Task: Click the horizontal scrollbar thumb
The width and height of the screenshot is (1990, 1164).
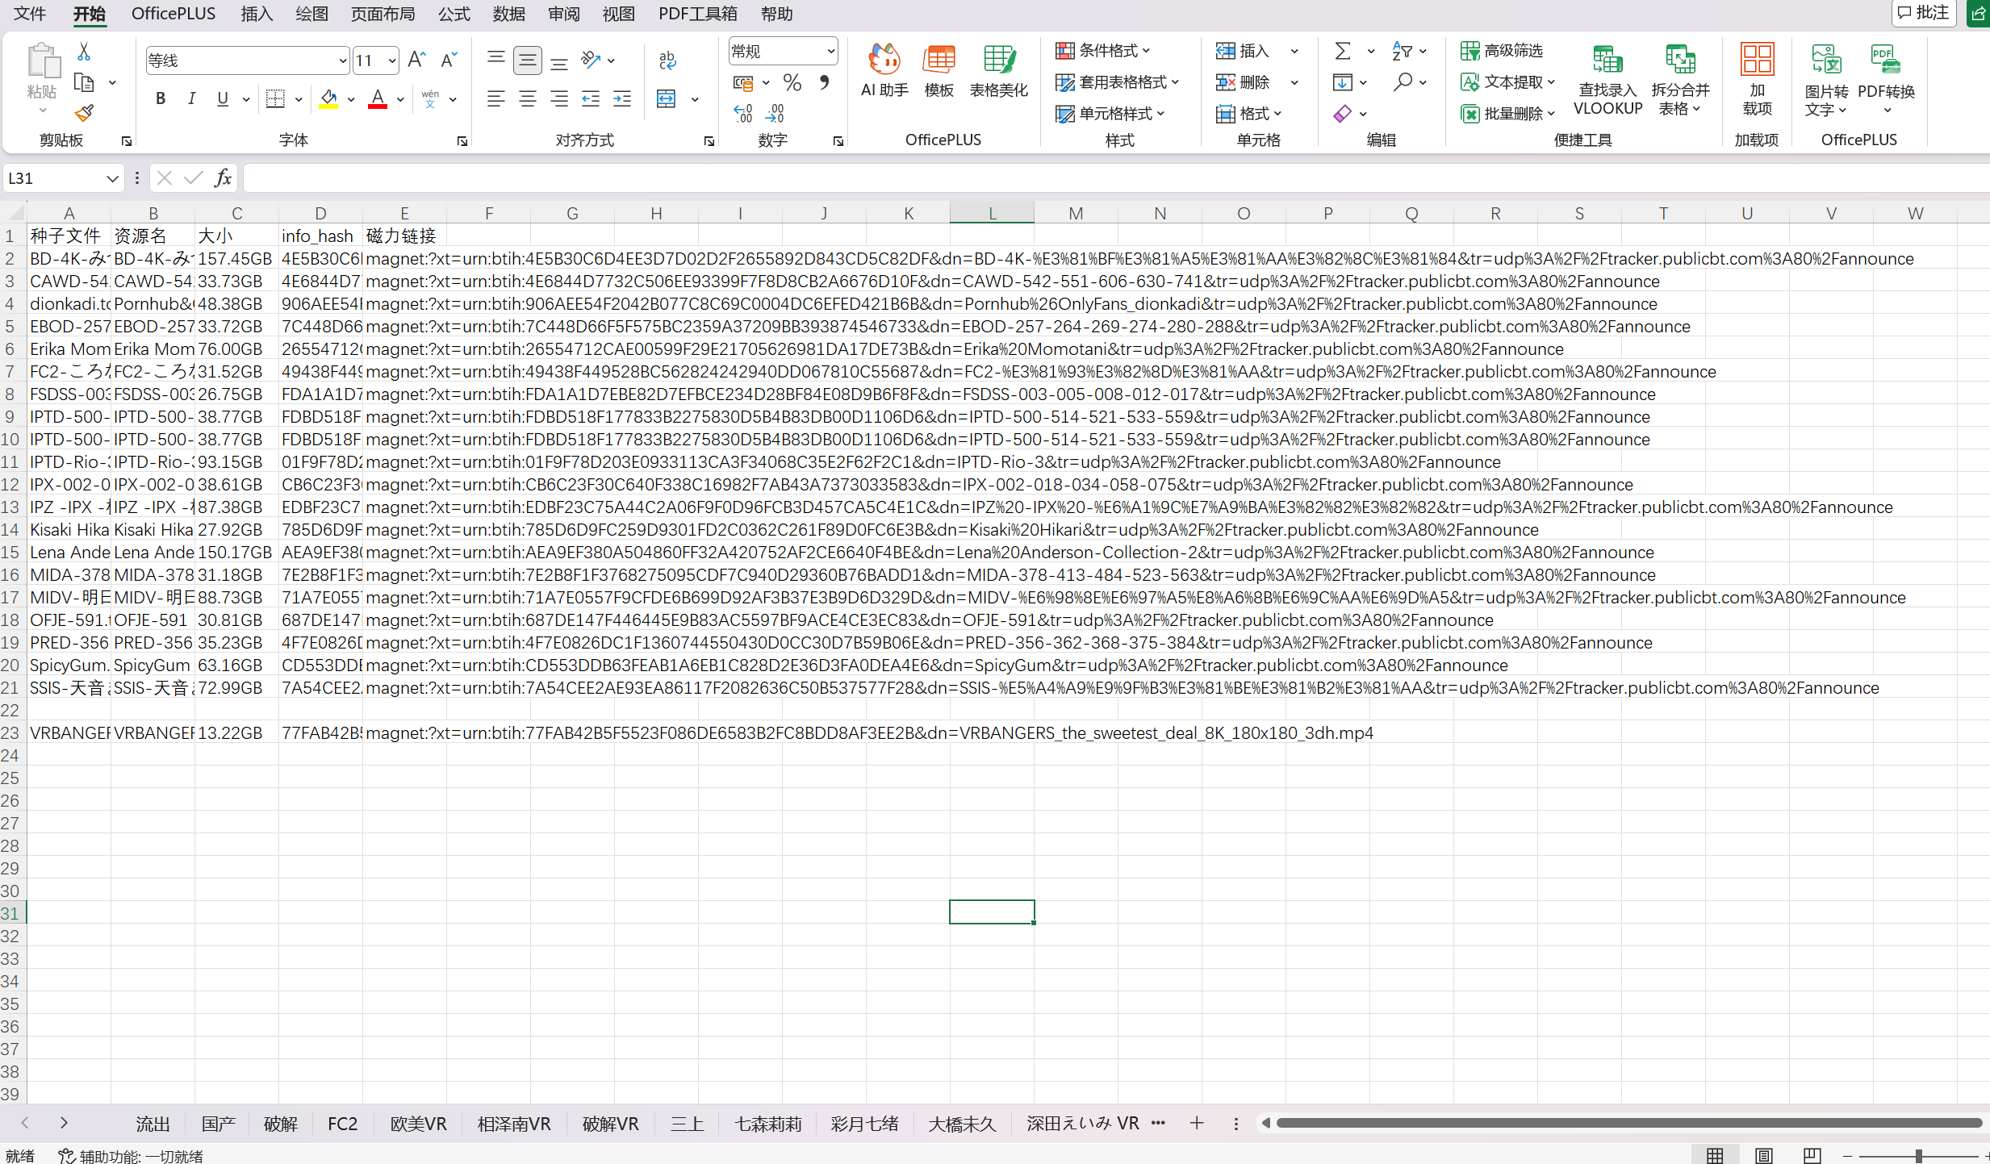Action: (1628, 1123)
